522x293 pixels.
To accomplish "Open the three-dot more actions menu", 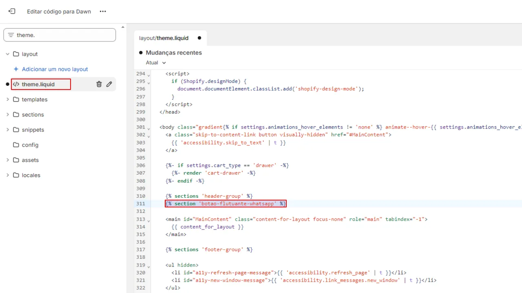I will pos(103,11).
